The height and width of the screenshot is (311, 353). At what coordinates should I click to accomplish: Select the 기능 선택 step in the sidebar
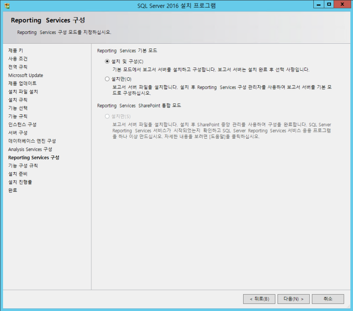click(x=18, y=108)
